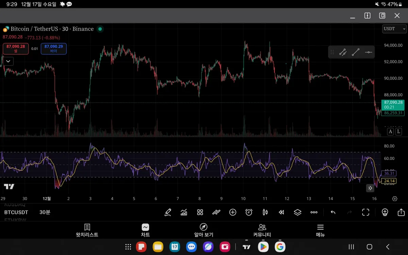Screen dimensions: 408x255
Task: Expand the collapsed legend chevron under sell button
Action: pyautogui.click(x=8, y=62)
